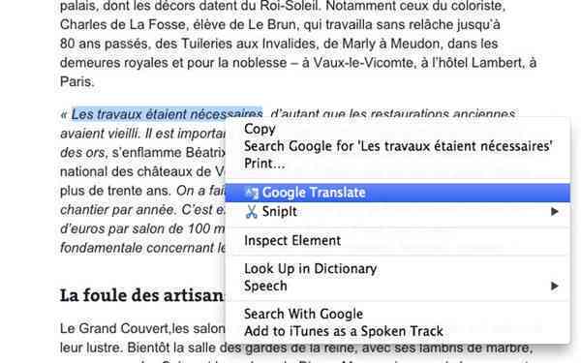Viewport: 581px width, 363px height.
Task: Select Search Google for 'Les travaux étaient nécessaires'
Action: click(x=398, y=146)
